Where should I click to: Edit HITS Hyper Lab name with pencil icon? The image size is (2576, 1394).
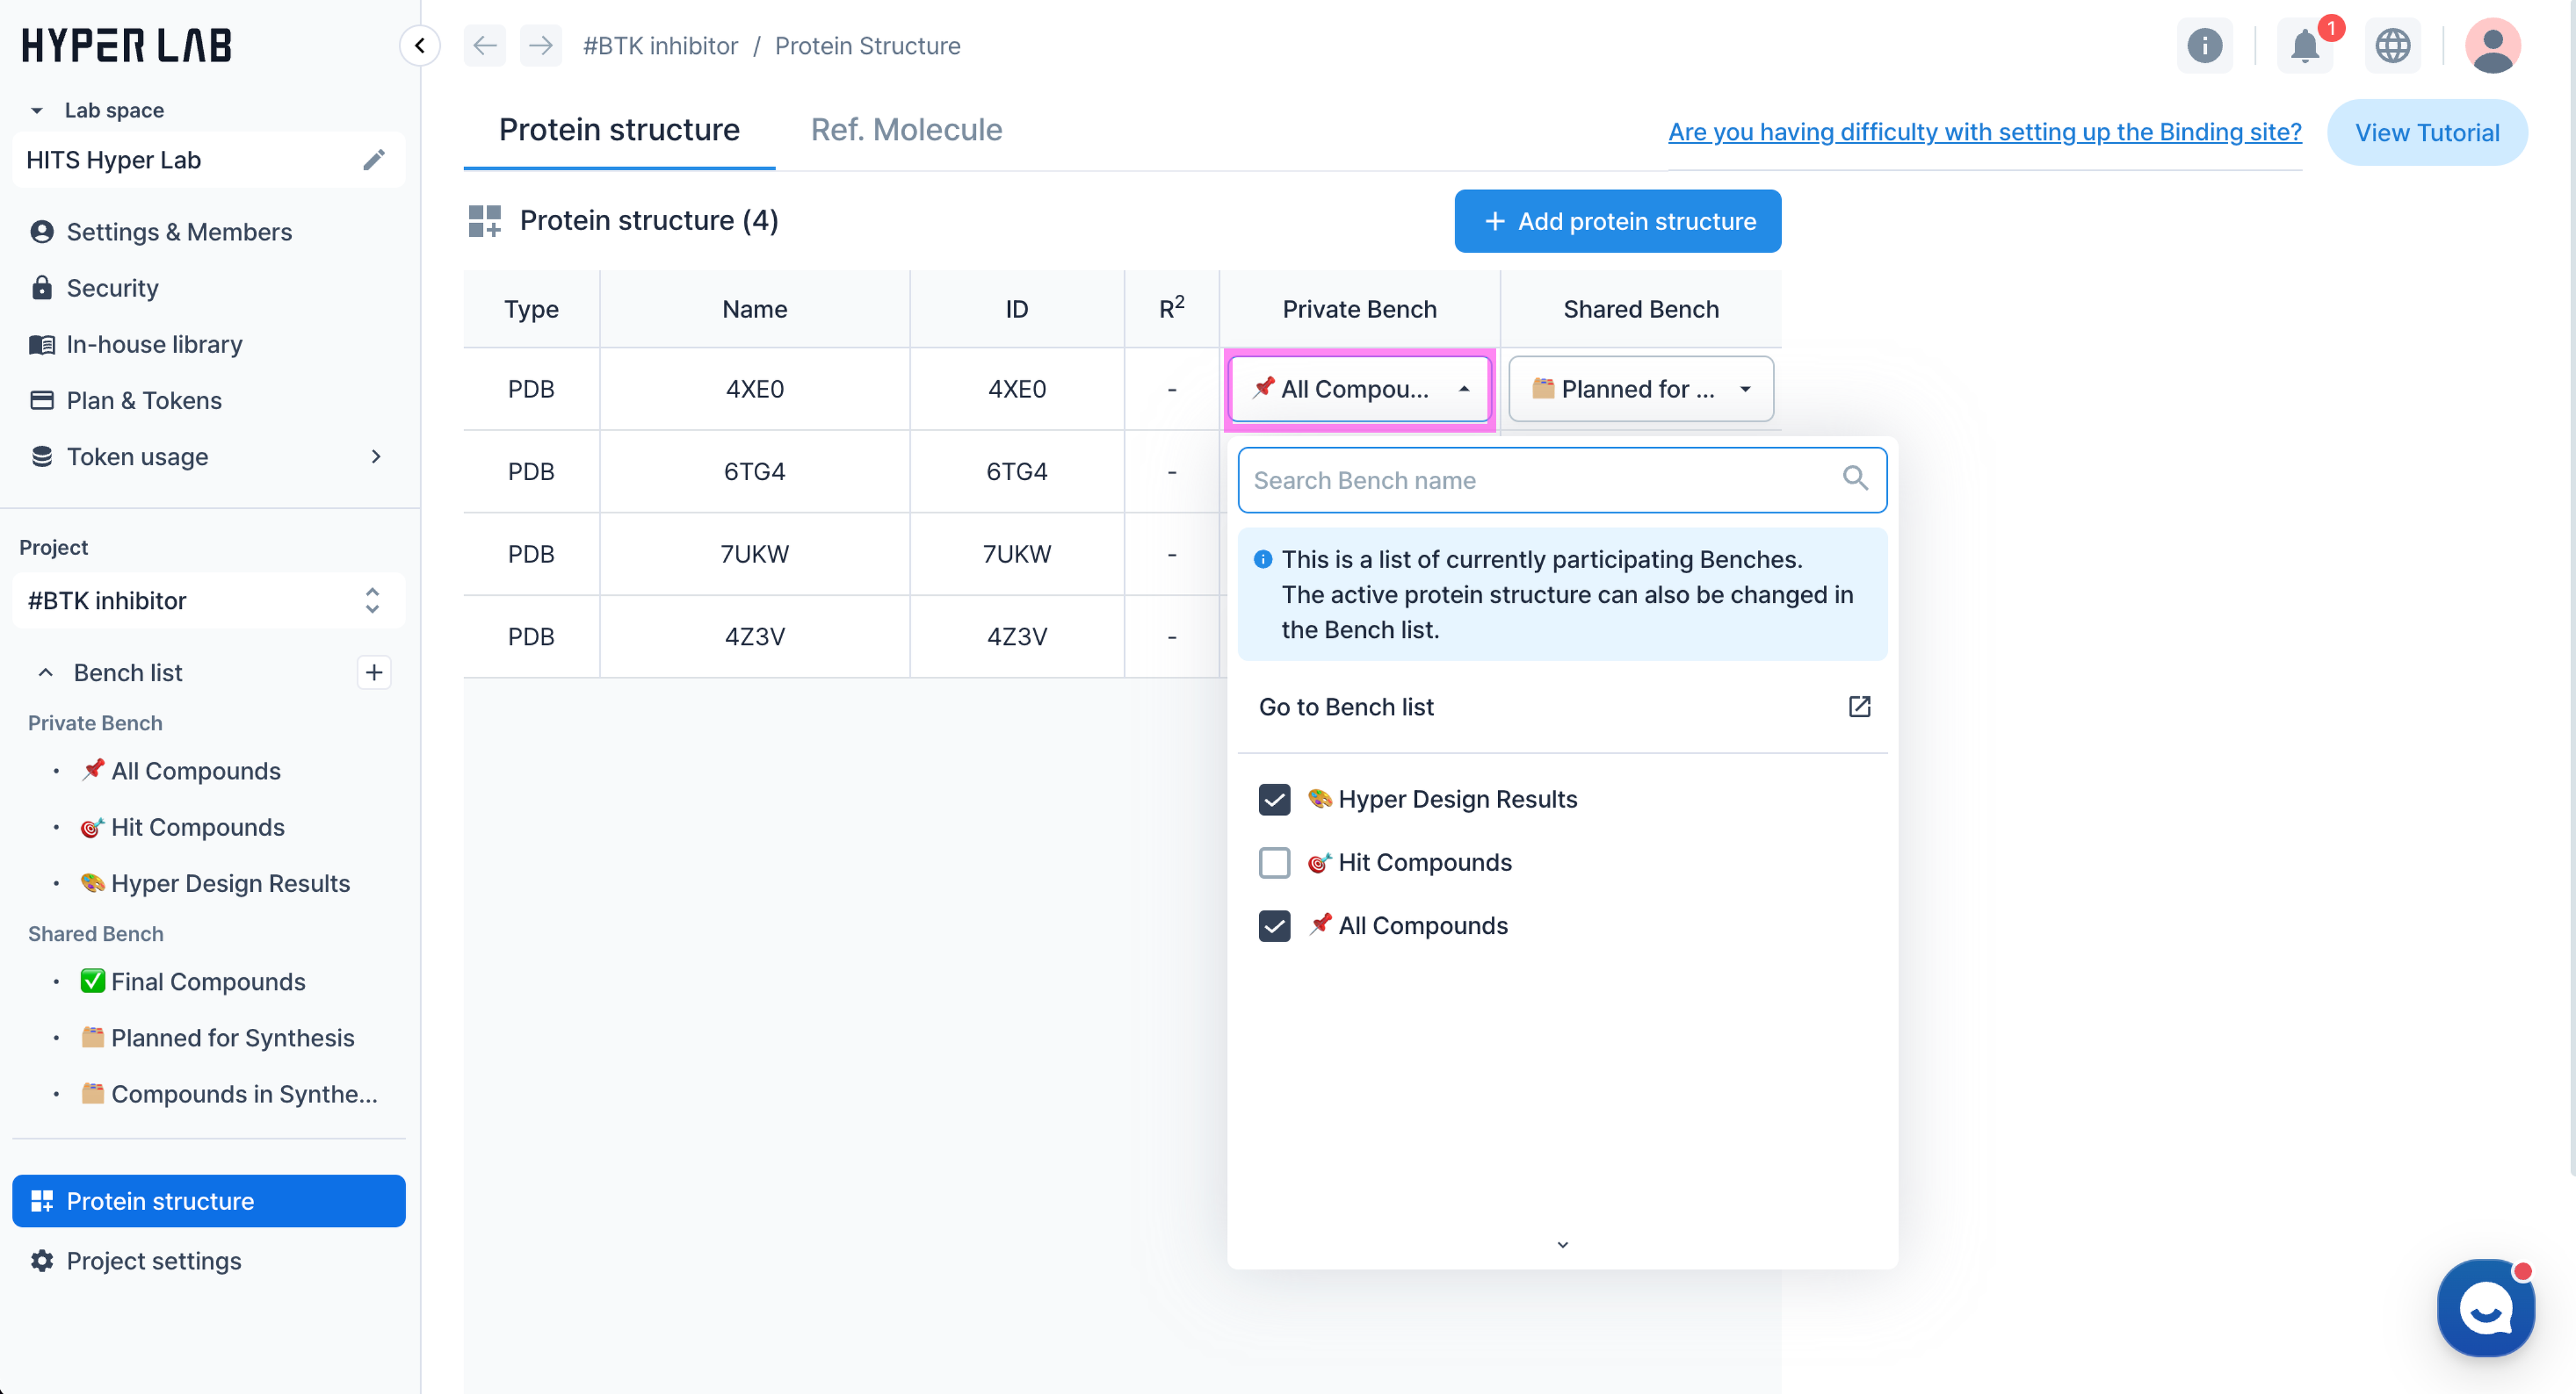[373, 160]
